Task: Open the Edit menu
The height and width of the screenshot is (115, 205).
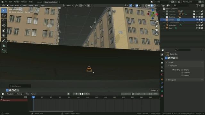Action: [x=11, y=2]
